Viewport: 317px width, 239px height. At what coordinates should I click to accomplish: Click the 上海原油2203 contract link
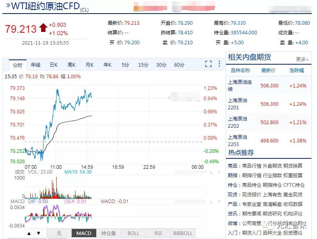coord(238,140)
